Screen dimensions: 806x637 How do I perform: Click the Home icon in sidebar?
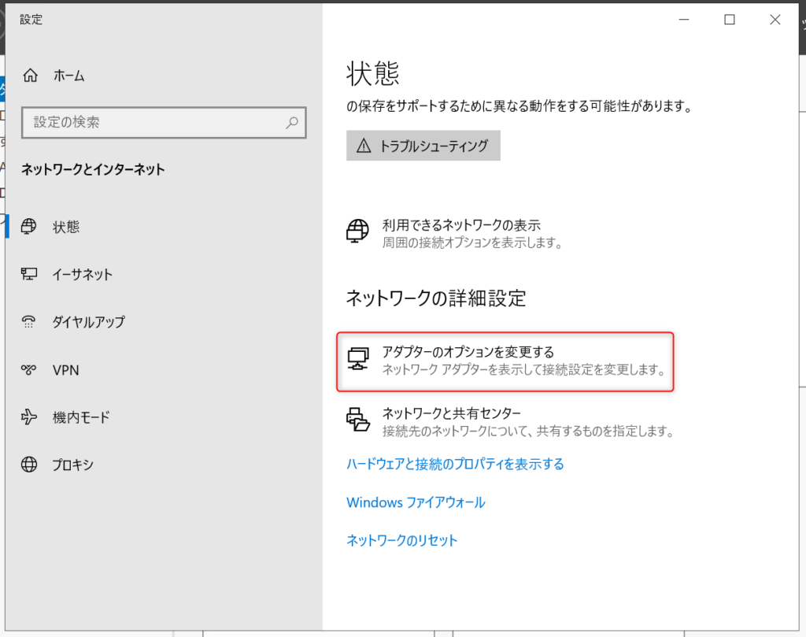[x=30, y=76]
